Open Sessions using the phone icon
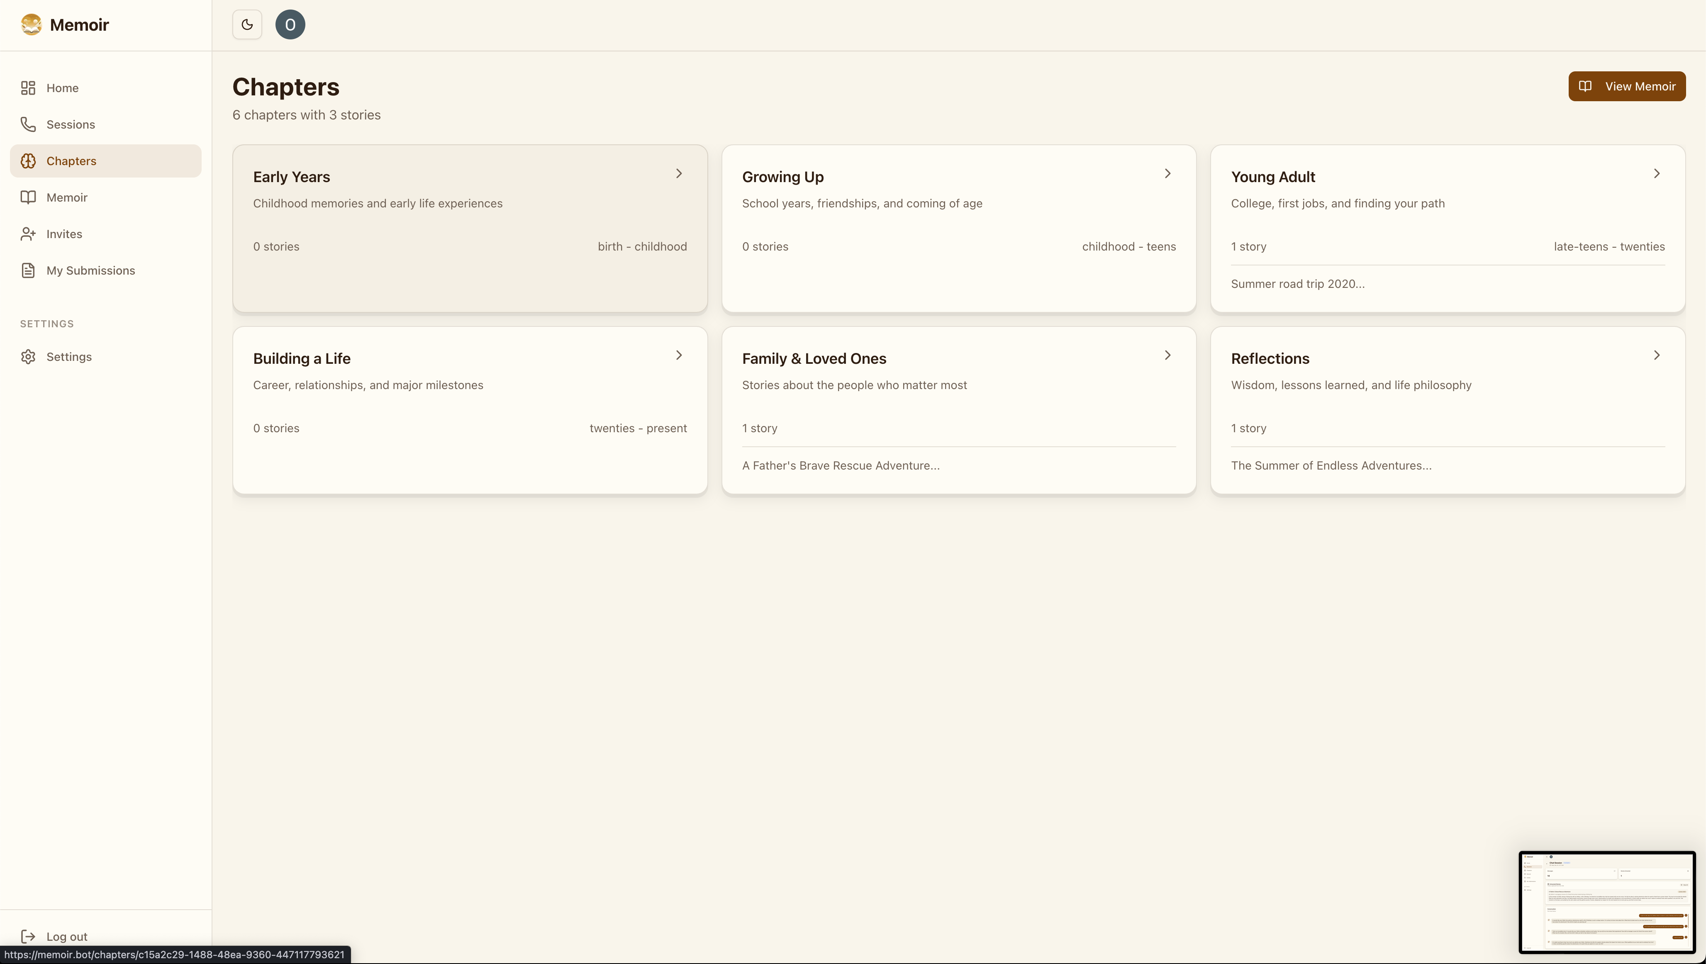Image resolution: width=1706 pixels, height=964 pixels. [28, 124]
